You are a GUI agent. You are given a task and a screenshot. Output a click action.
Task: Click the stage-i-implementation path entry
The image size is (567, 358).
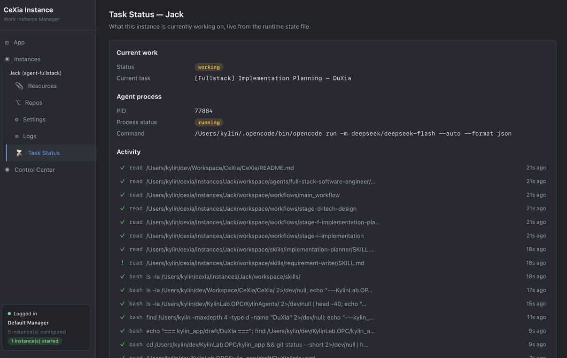255,236
